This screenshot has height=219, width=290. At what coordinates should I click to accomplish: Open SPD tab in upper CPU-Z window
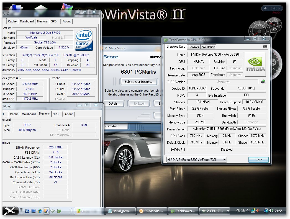tap(54, 21)
